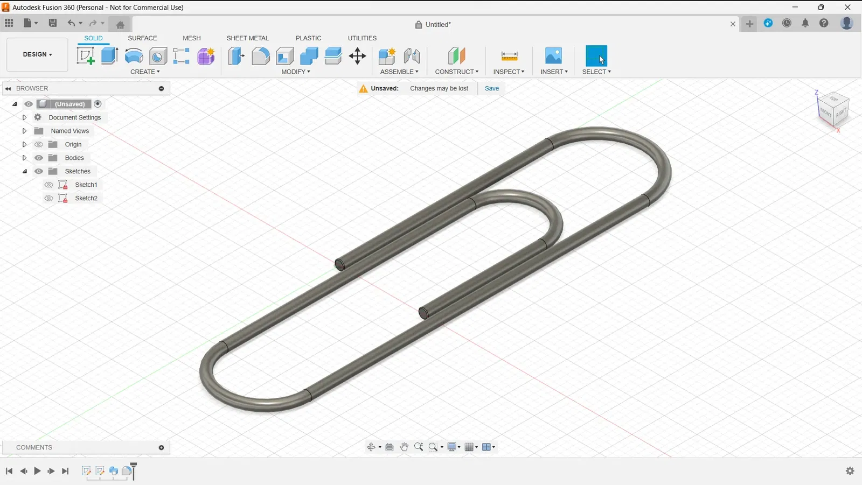Click the Construct plane icon
The width and height of the screenshot is (862, 485).
click(456, 56)
